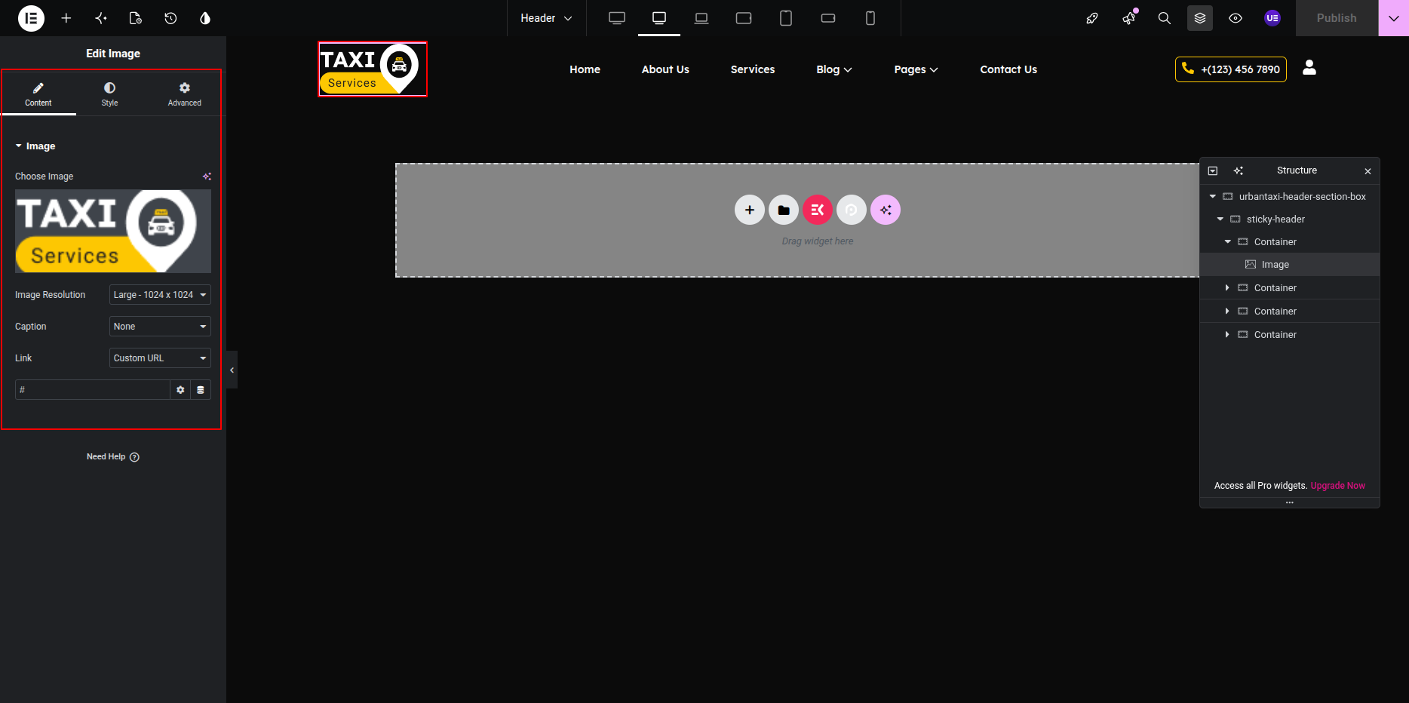Open the UE account avatar
This screenshot has width=1409, height=703.
tap(1272, 18)
